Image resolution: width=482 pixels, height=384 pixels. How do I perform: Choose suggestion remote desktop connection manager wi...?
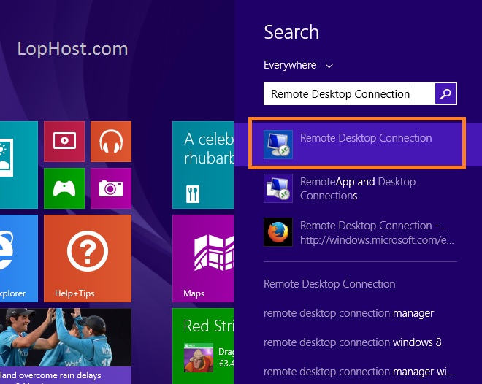click(359, 372)
